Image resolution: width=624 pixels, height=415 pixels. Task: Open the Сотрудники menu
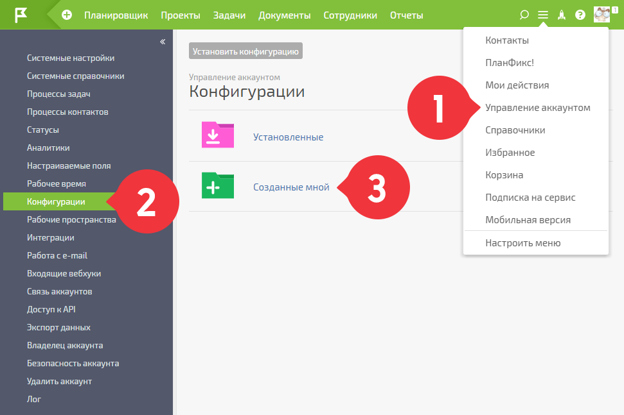tap(350, 15)
